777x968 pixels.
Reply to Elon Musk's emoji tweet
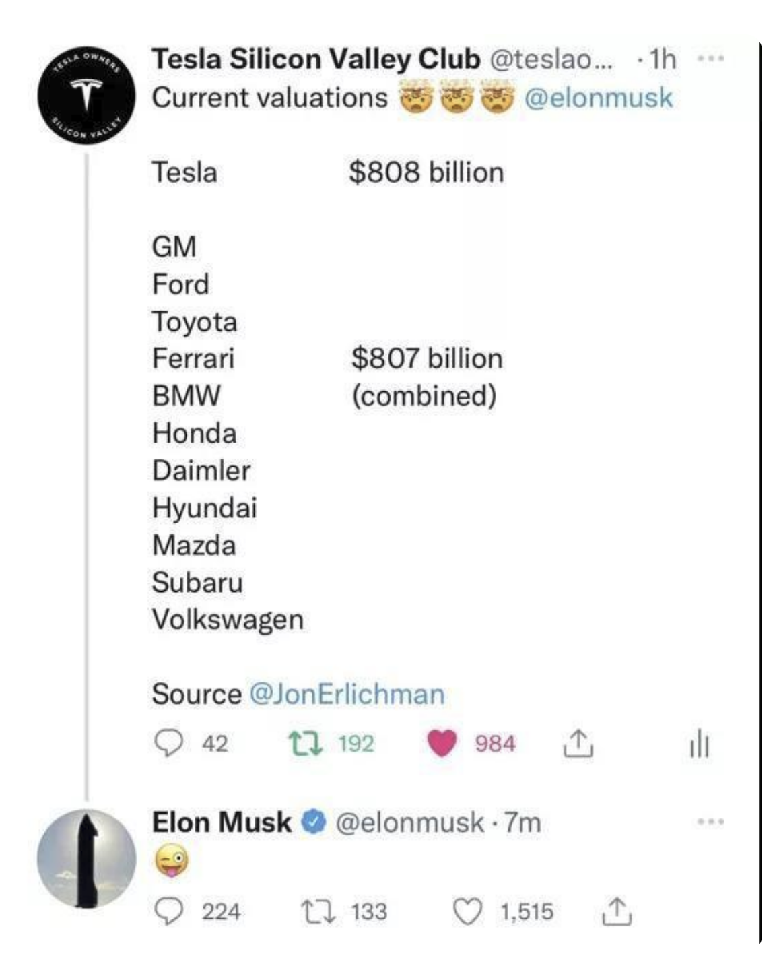[x=168, y=911]
